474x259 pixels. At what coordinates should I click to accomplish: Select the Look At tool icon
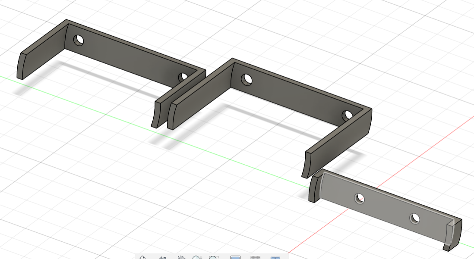point(163,257)
